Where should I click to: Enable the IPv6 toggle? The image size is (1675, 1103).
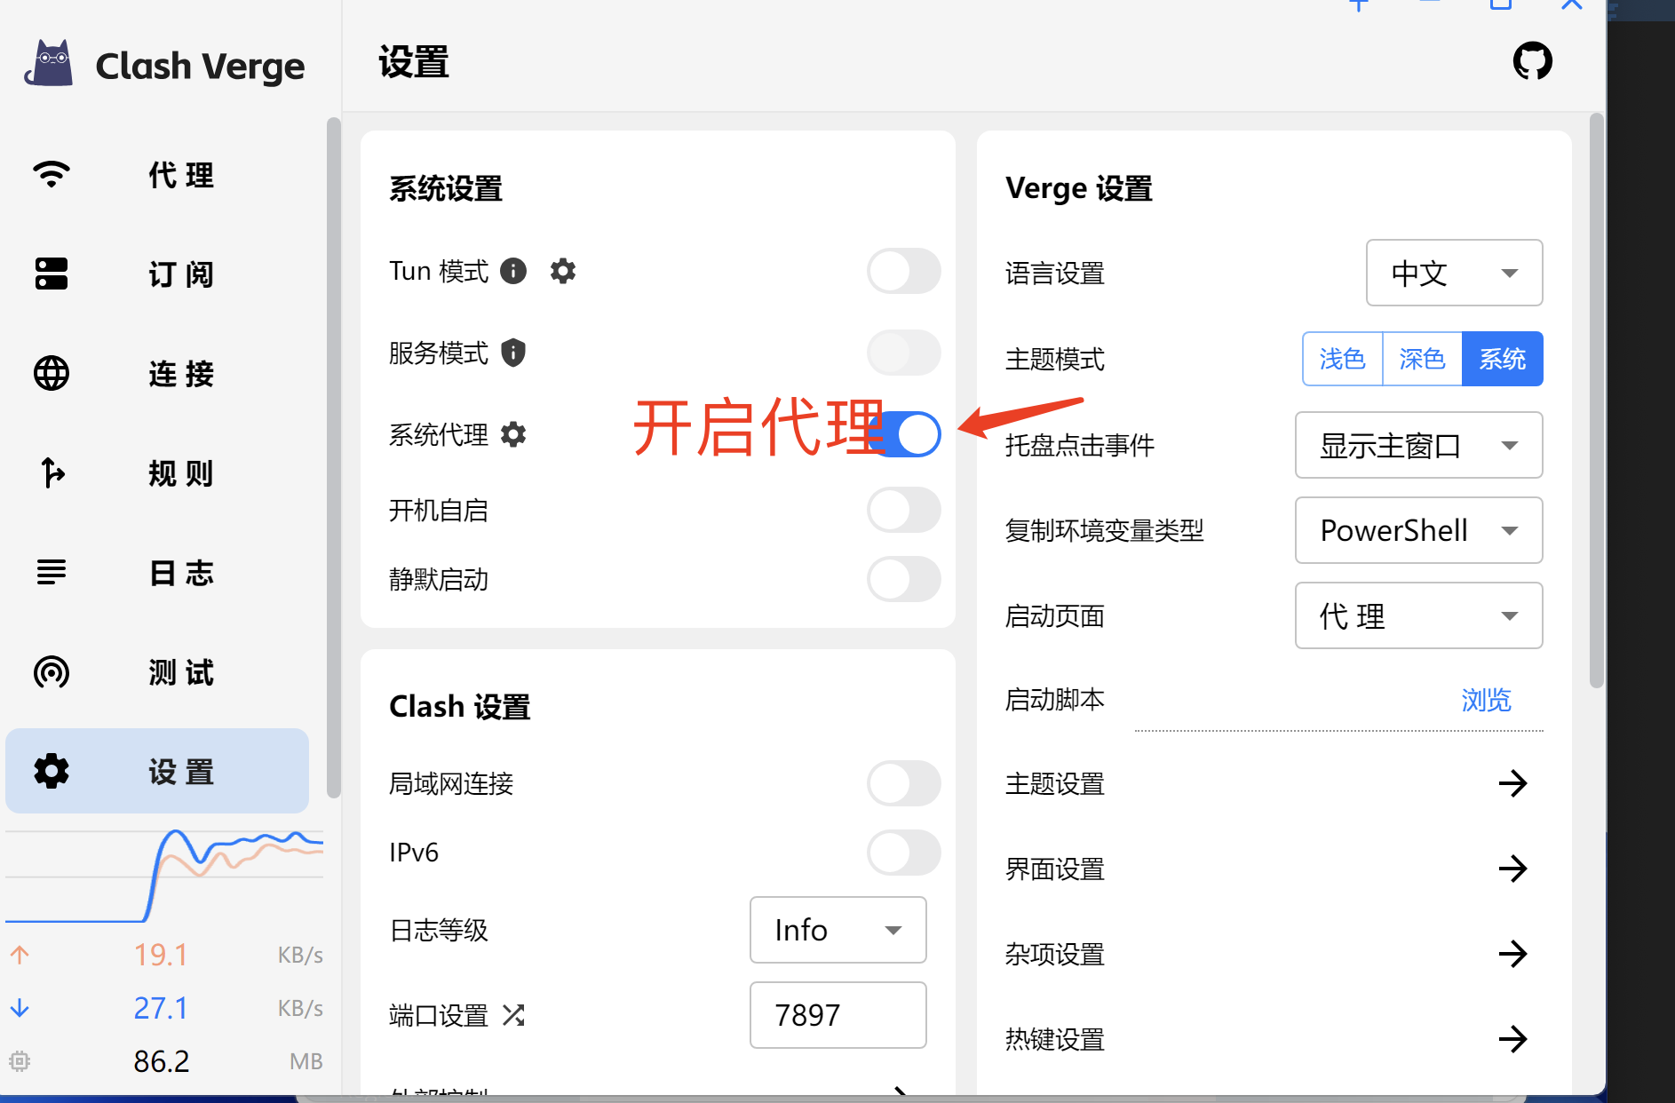pos(903,853)
